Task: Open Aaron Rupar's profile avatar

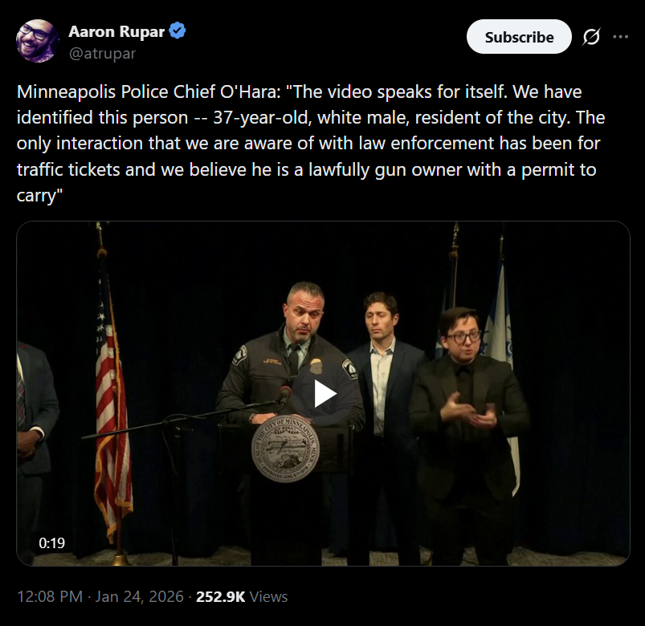Action: 36,42
